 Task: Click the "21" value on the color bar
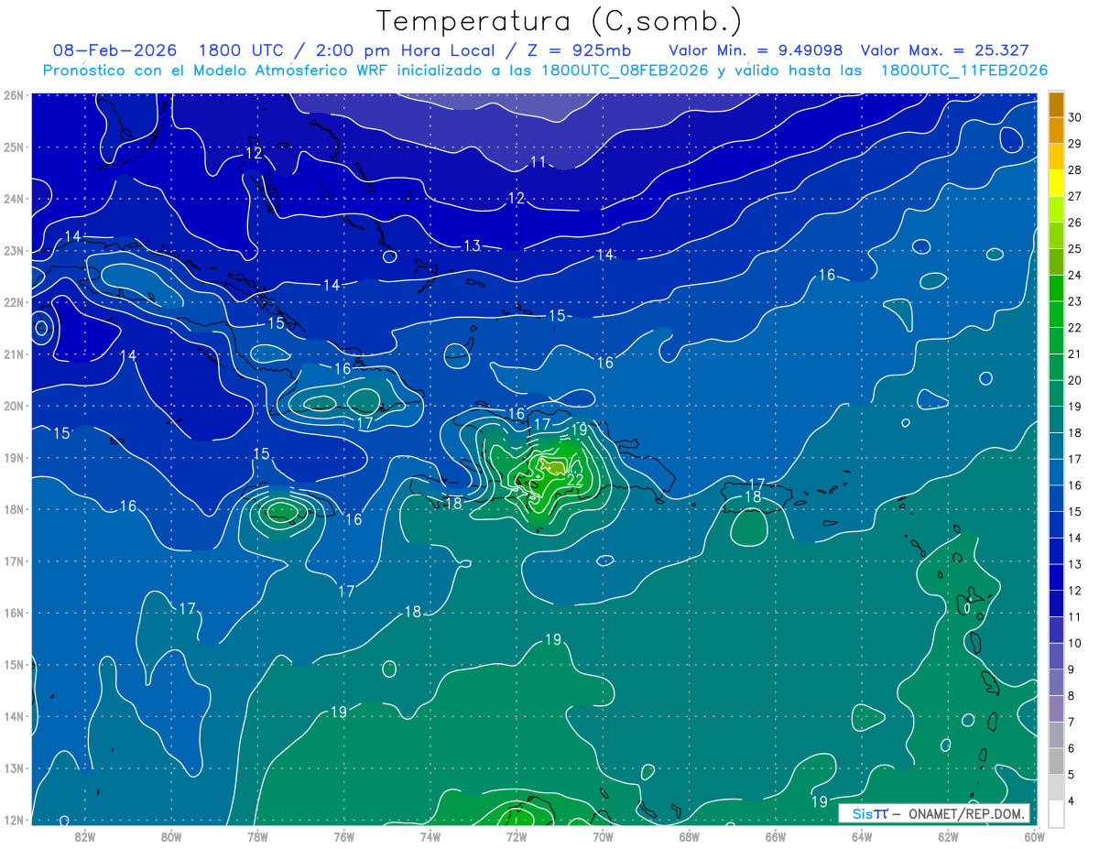tap(1075, 354)
